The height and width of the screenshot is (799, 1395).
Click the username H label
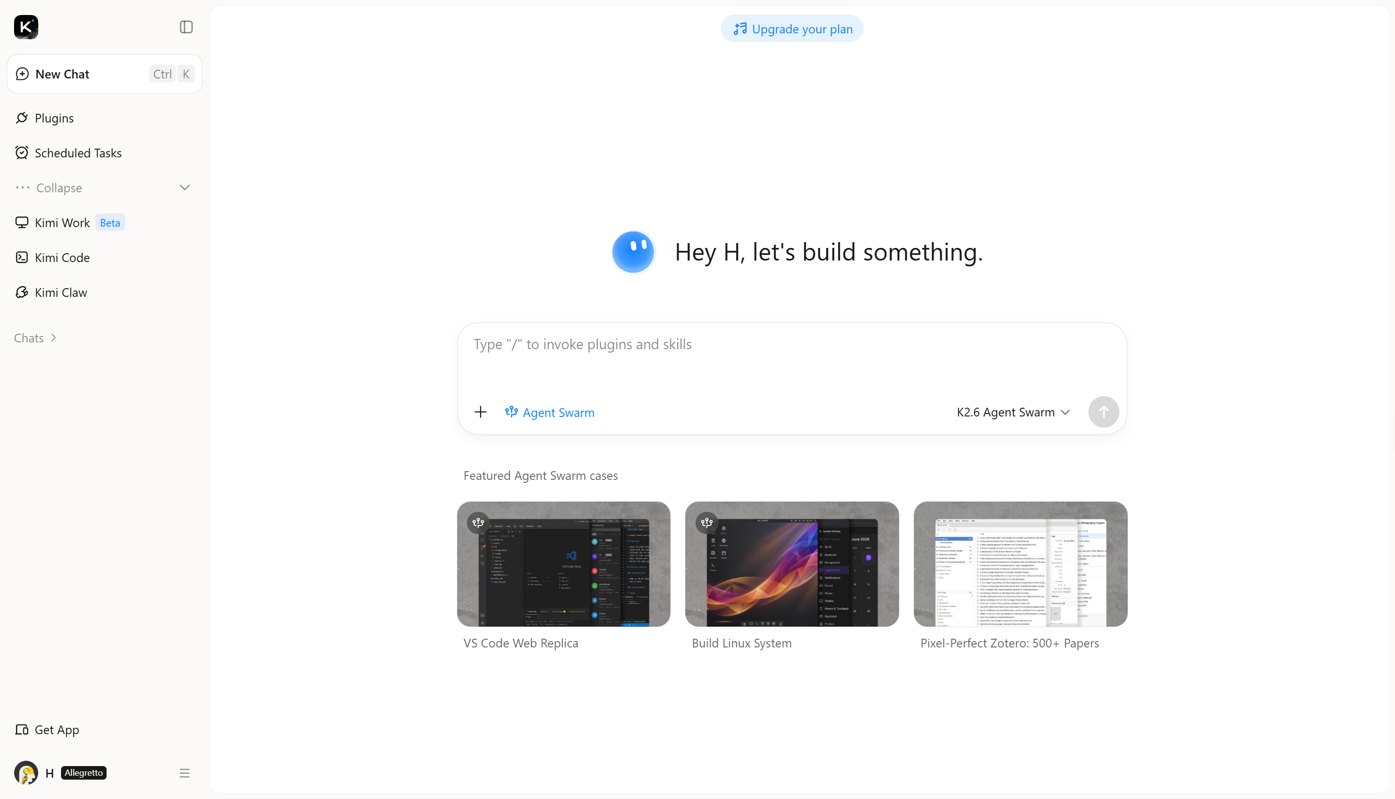click(49, 773)
